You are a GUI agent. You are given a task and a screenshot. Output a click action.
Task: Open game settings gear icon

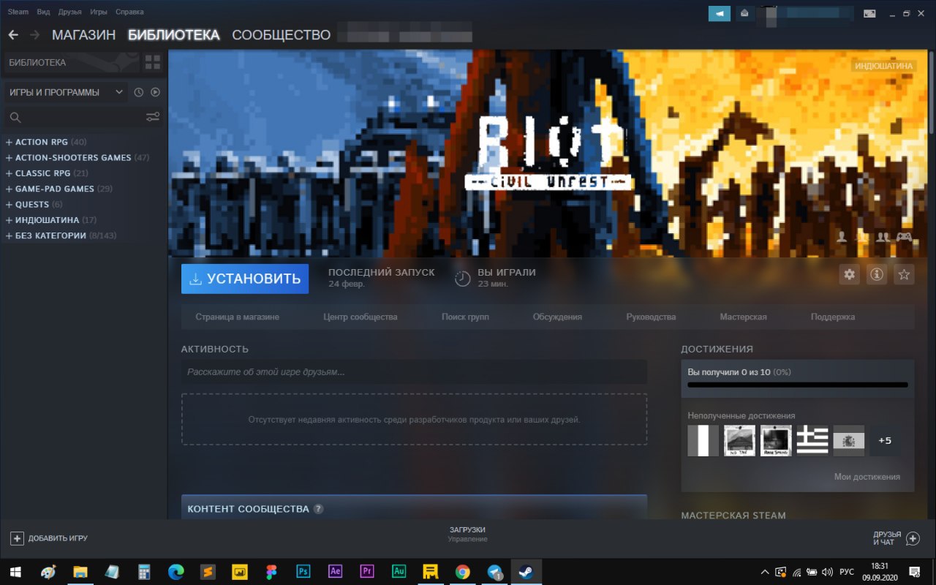pos(849,274)
